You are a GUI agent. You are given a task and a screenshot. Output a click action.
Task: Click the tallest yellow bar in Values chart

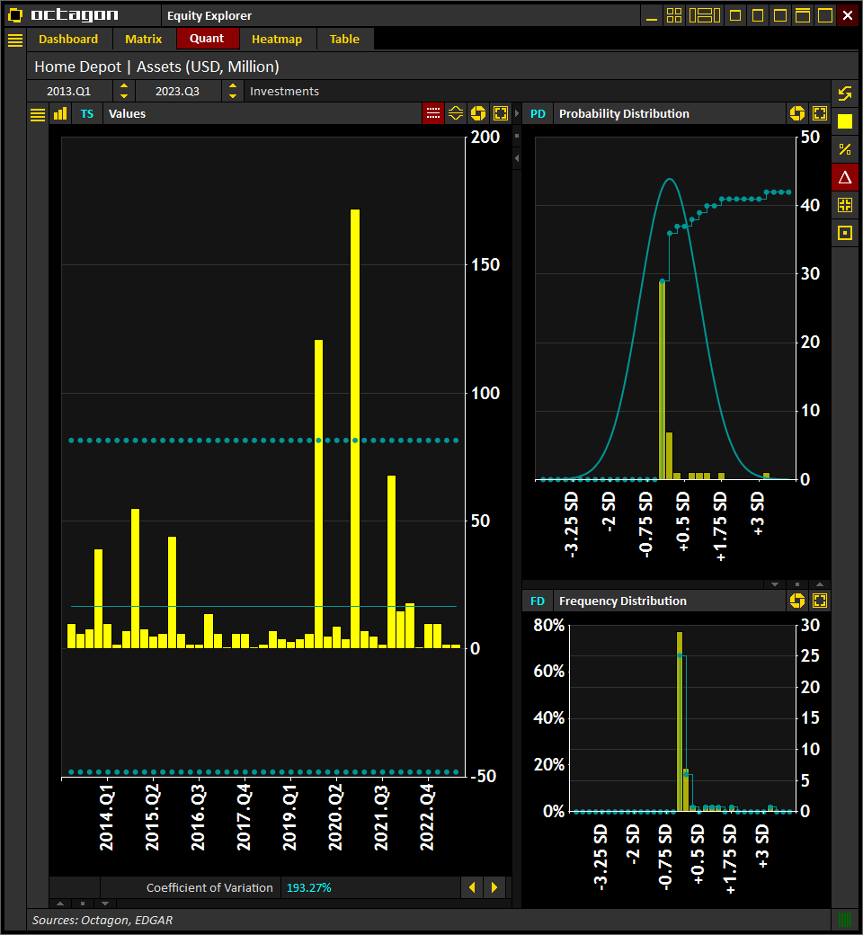355,428
